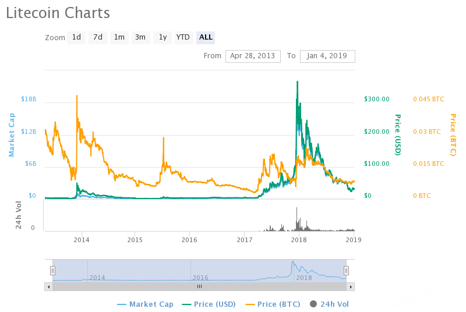The width and height of the screenshot is (466, 312).
Task: Click the navigator left range handle
Action: point(52,270)
